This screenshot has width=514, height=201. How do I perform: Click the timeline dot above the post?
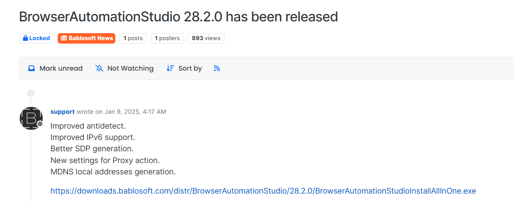(x=31, y=93)
